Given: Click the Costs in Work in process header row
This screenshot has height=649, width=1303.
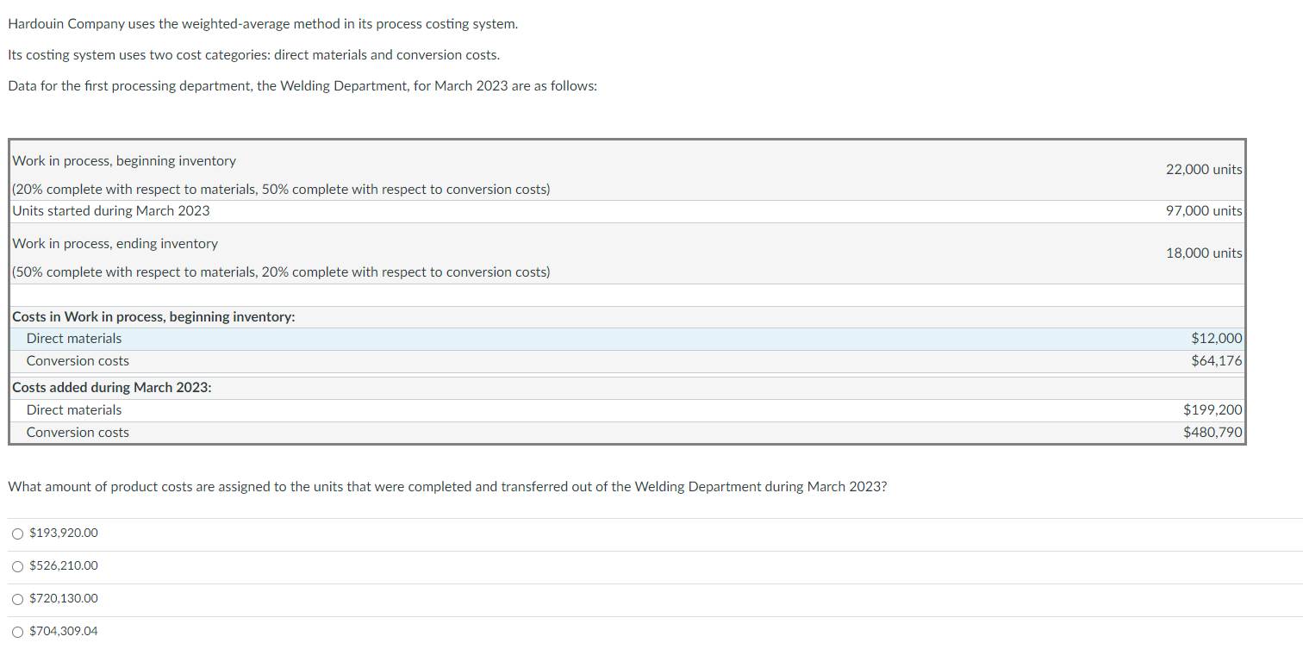Looking at the screenshot, I should 153,316.
